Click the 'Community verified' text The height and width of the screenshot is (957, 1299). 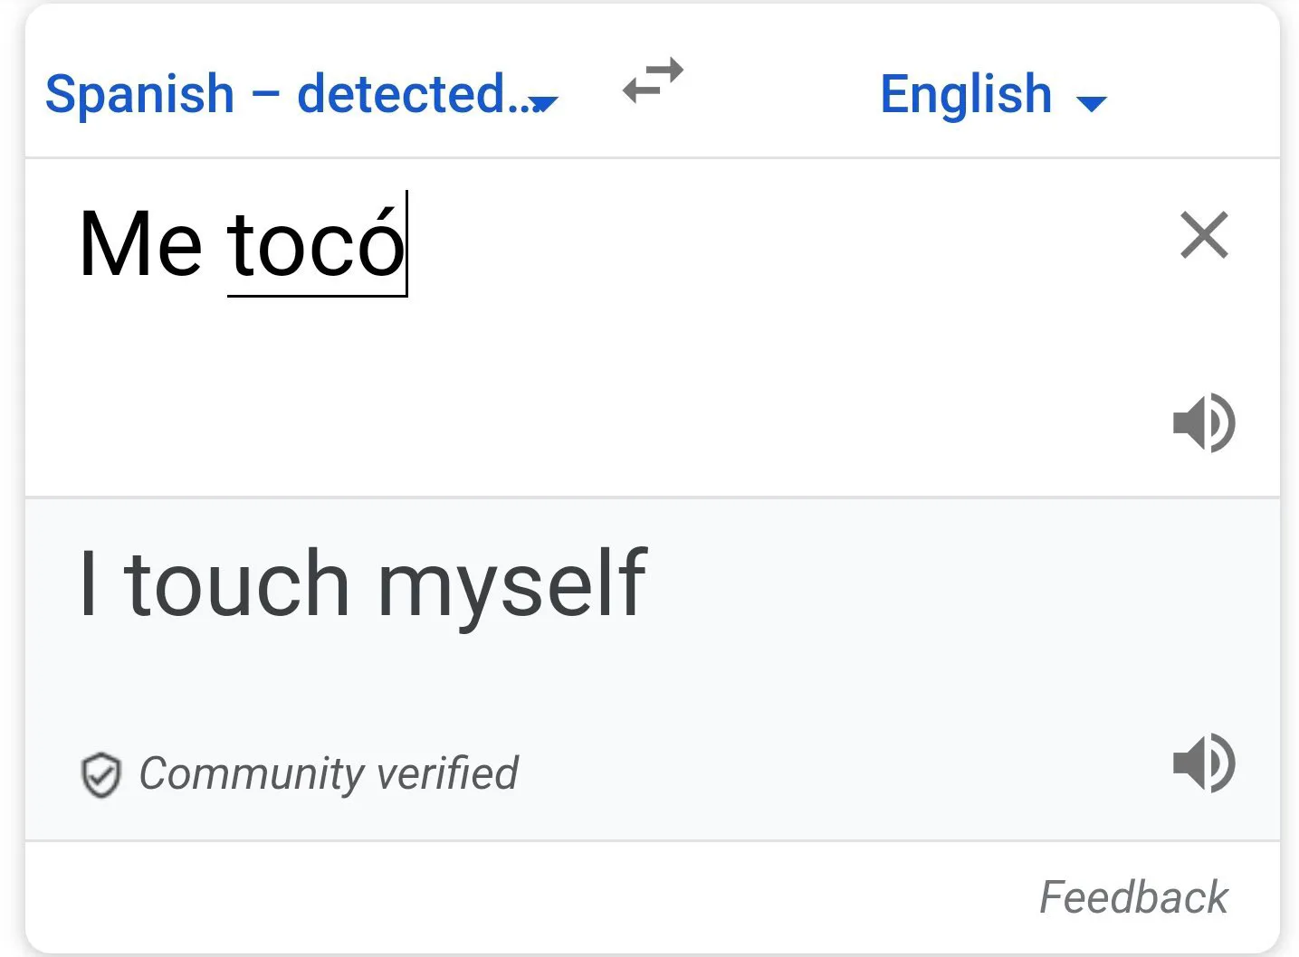[x=328, y=774]
